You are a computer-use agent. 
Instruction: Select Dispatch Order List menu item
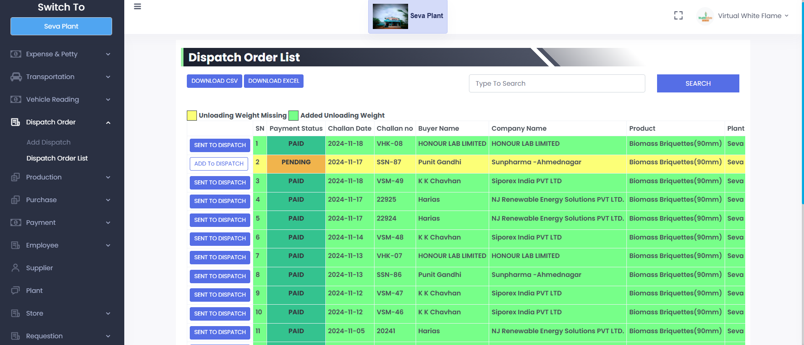[x=57, y=158]
